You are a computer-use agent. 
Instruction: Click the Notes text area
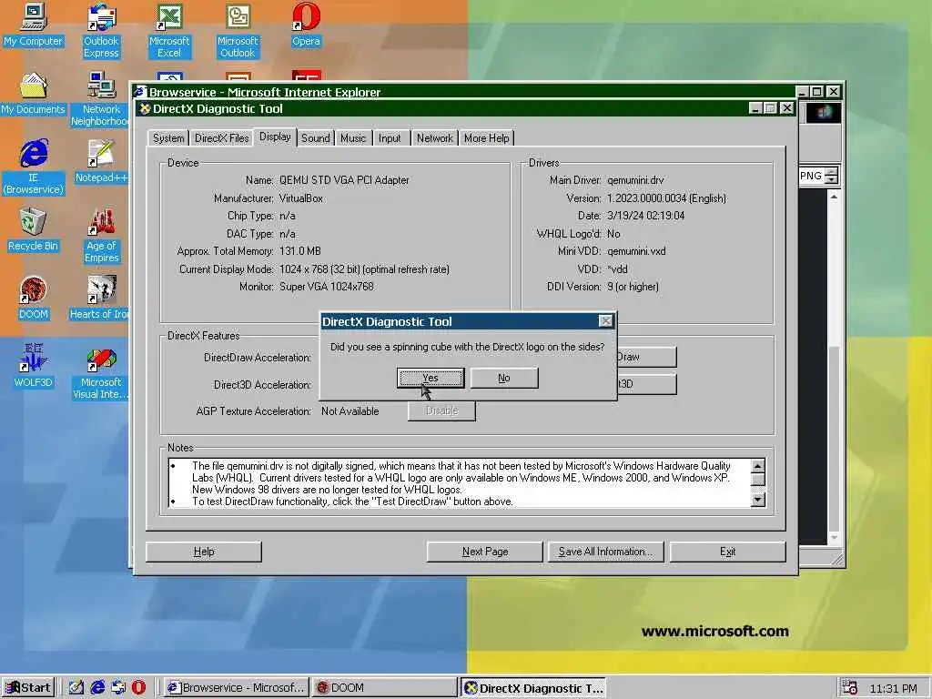[459, 483]
